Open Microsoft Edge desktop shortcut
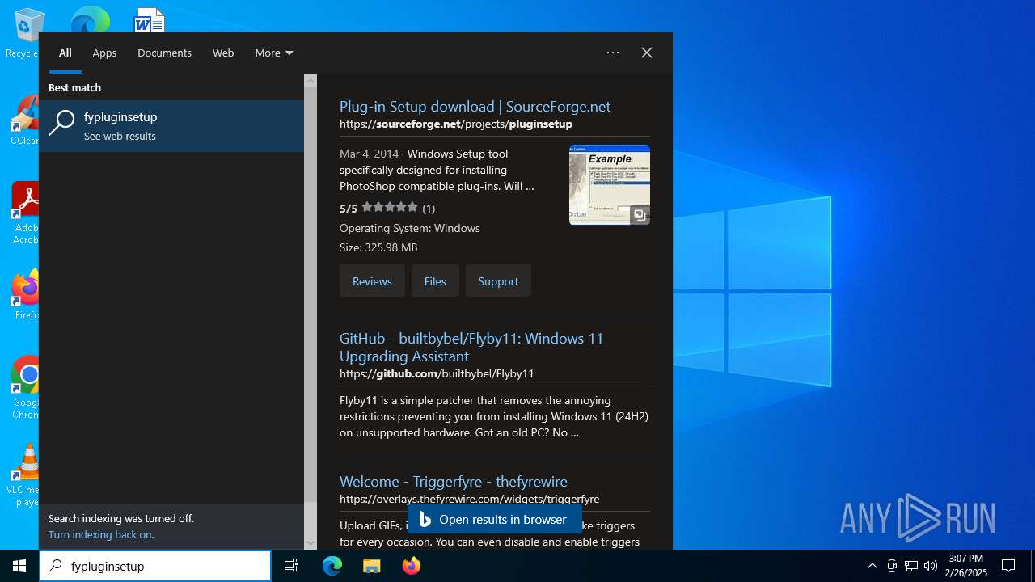 90,19
